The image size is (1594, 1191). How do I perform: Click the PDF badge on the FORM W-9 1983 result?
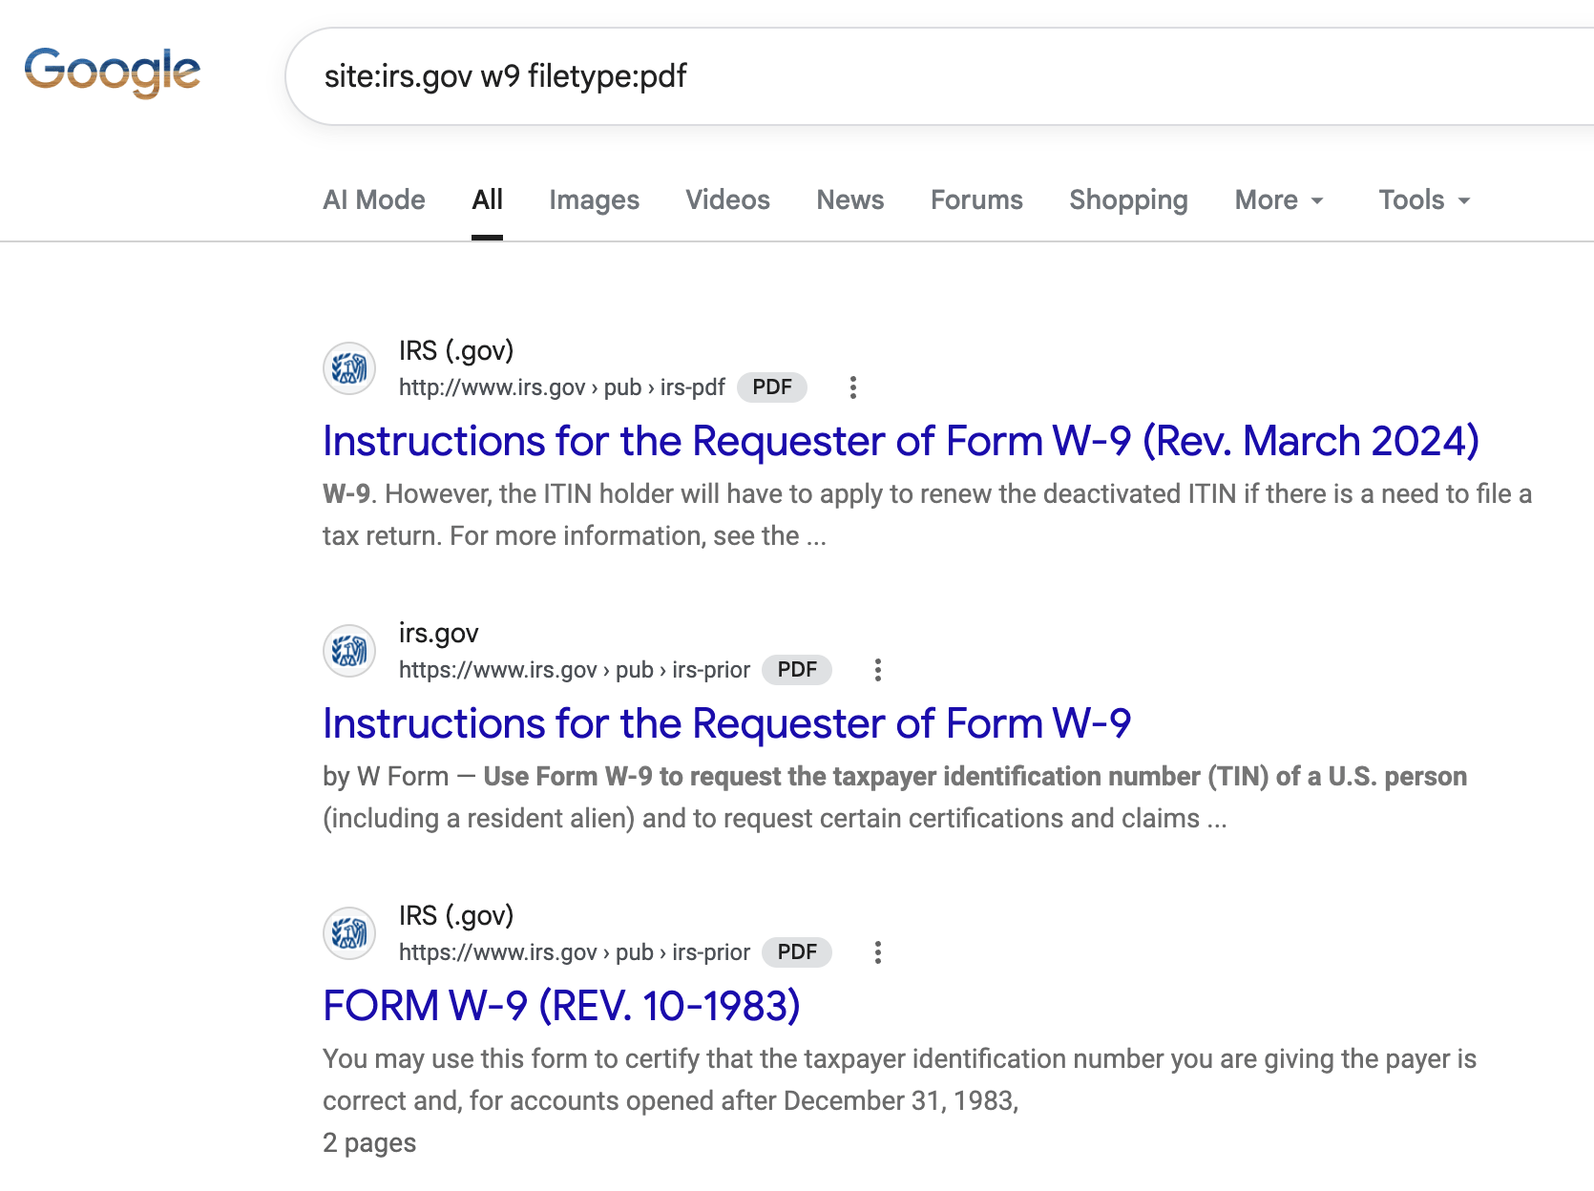coord(797,952)
